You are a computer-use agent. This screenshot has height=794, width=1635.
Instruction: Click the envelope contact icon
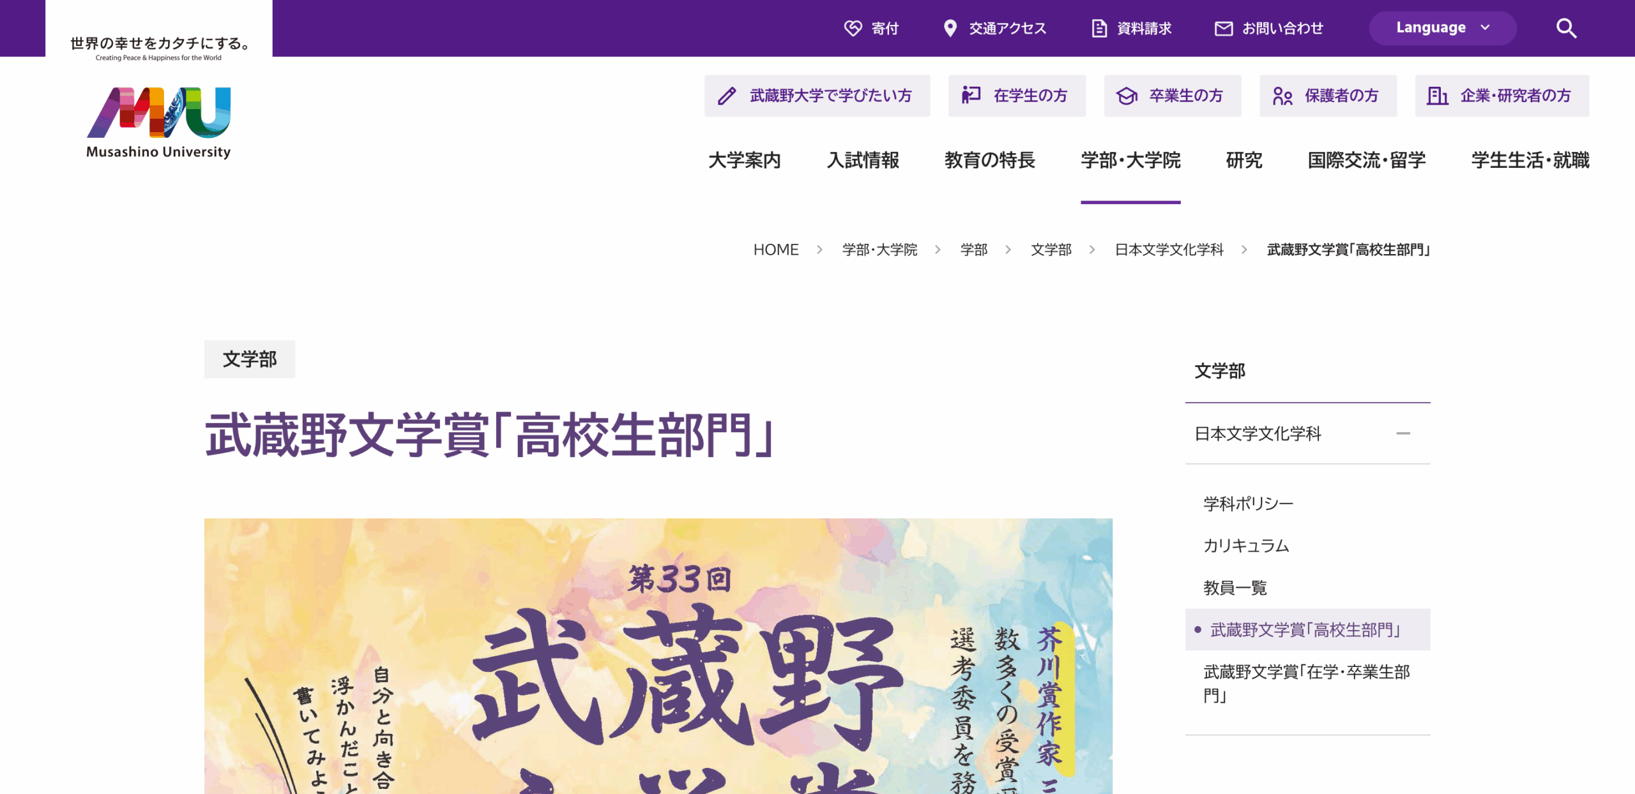[x=1224, y=28]
